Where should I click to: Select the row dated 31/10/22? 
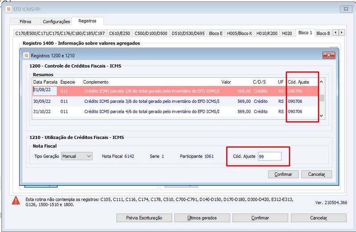tap(175, 112)
